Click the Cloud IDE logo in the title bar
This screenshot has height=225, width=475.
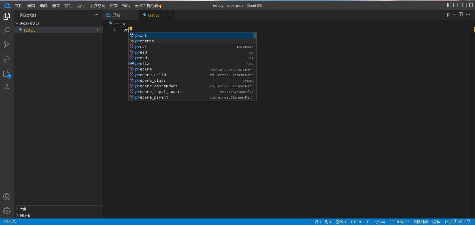point(7,5)
